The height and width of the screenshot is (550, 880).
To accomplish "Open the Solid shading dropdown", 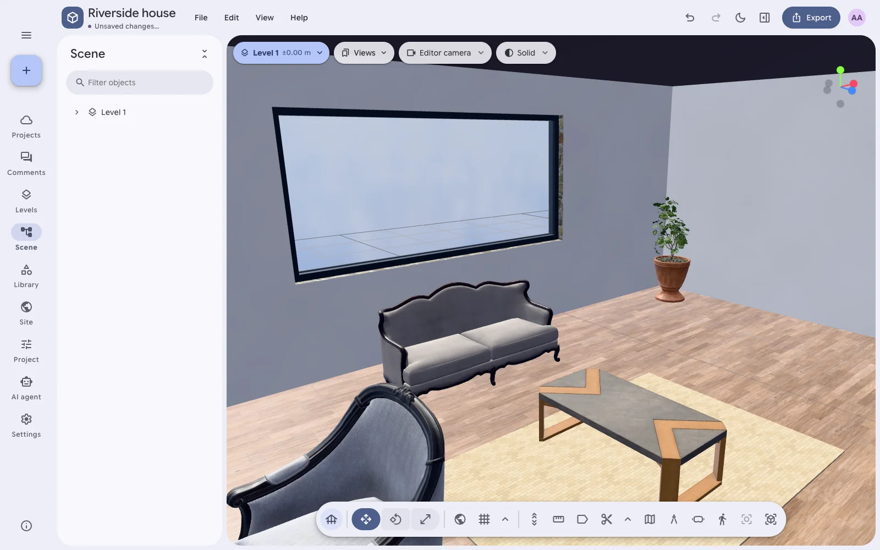I will click(x=526, y=53).
